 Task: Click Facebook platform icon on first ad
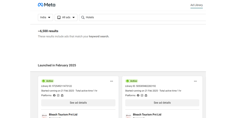click(54, 96)
